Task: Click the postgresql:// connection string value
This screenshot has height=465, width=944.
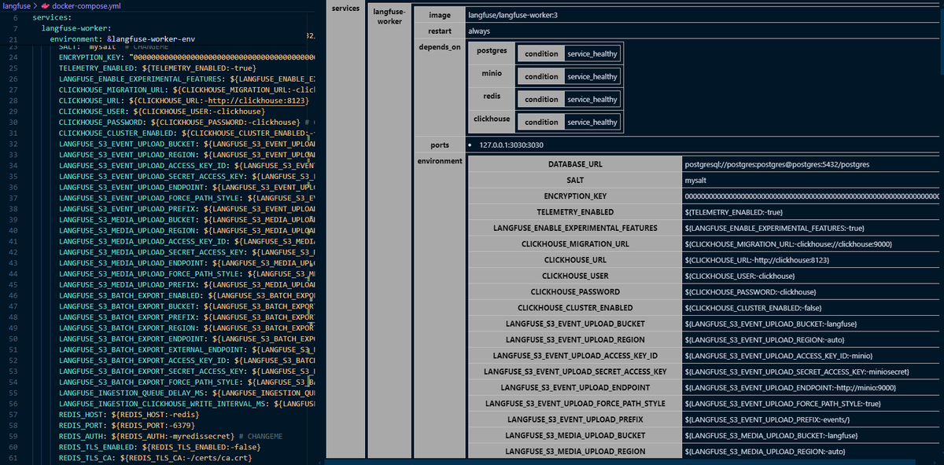Action: (x=777, y=165)
